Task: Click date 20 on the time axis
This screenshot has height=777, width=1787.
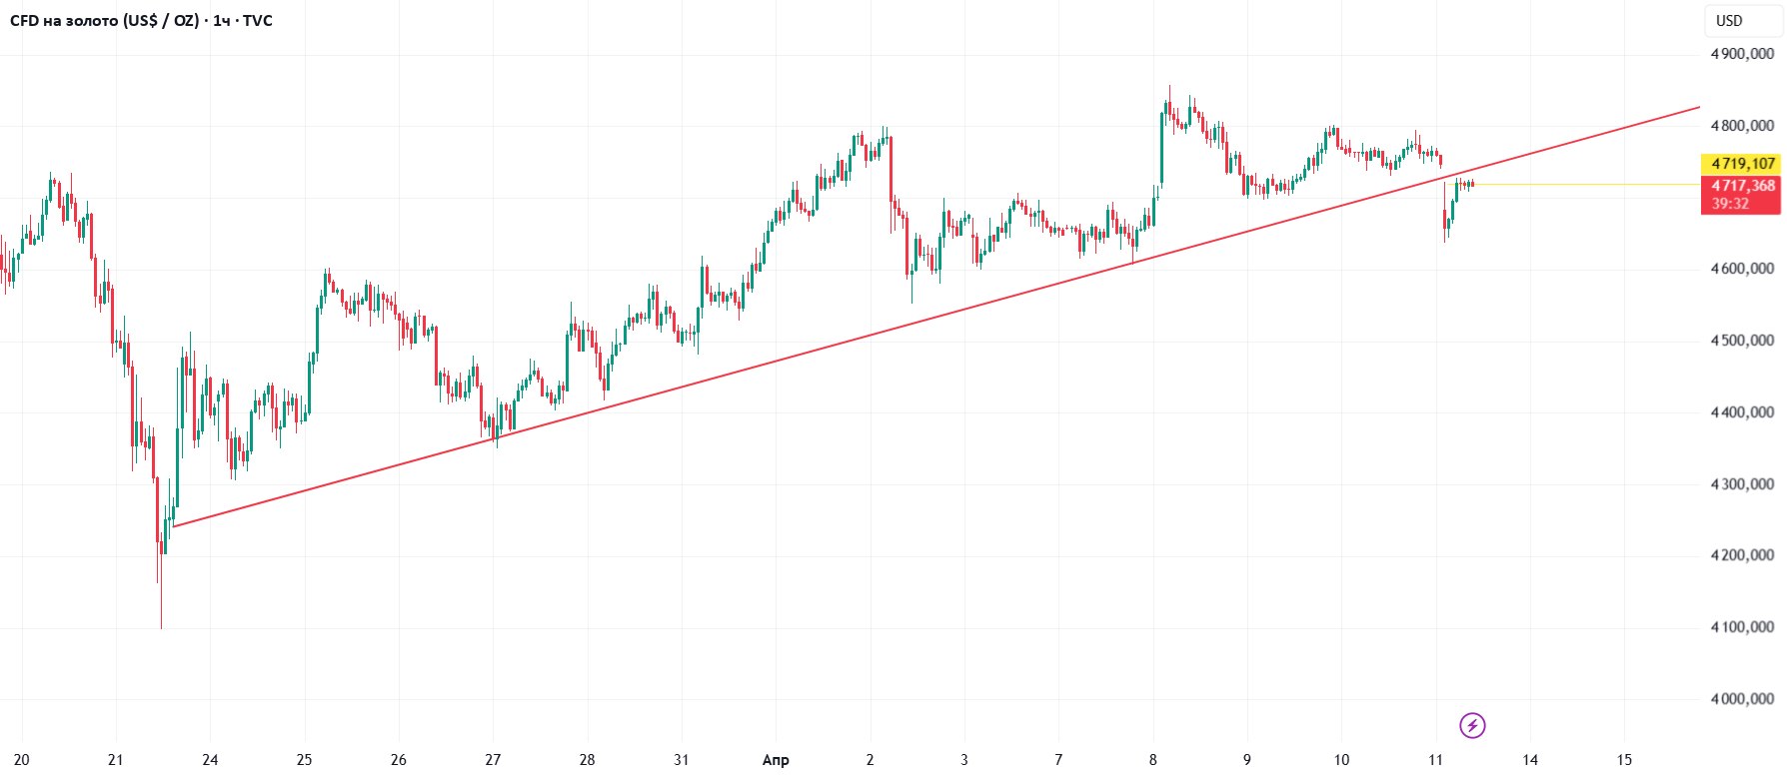Action: 21,760
